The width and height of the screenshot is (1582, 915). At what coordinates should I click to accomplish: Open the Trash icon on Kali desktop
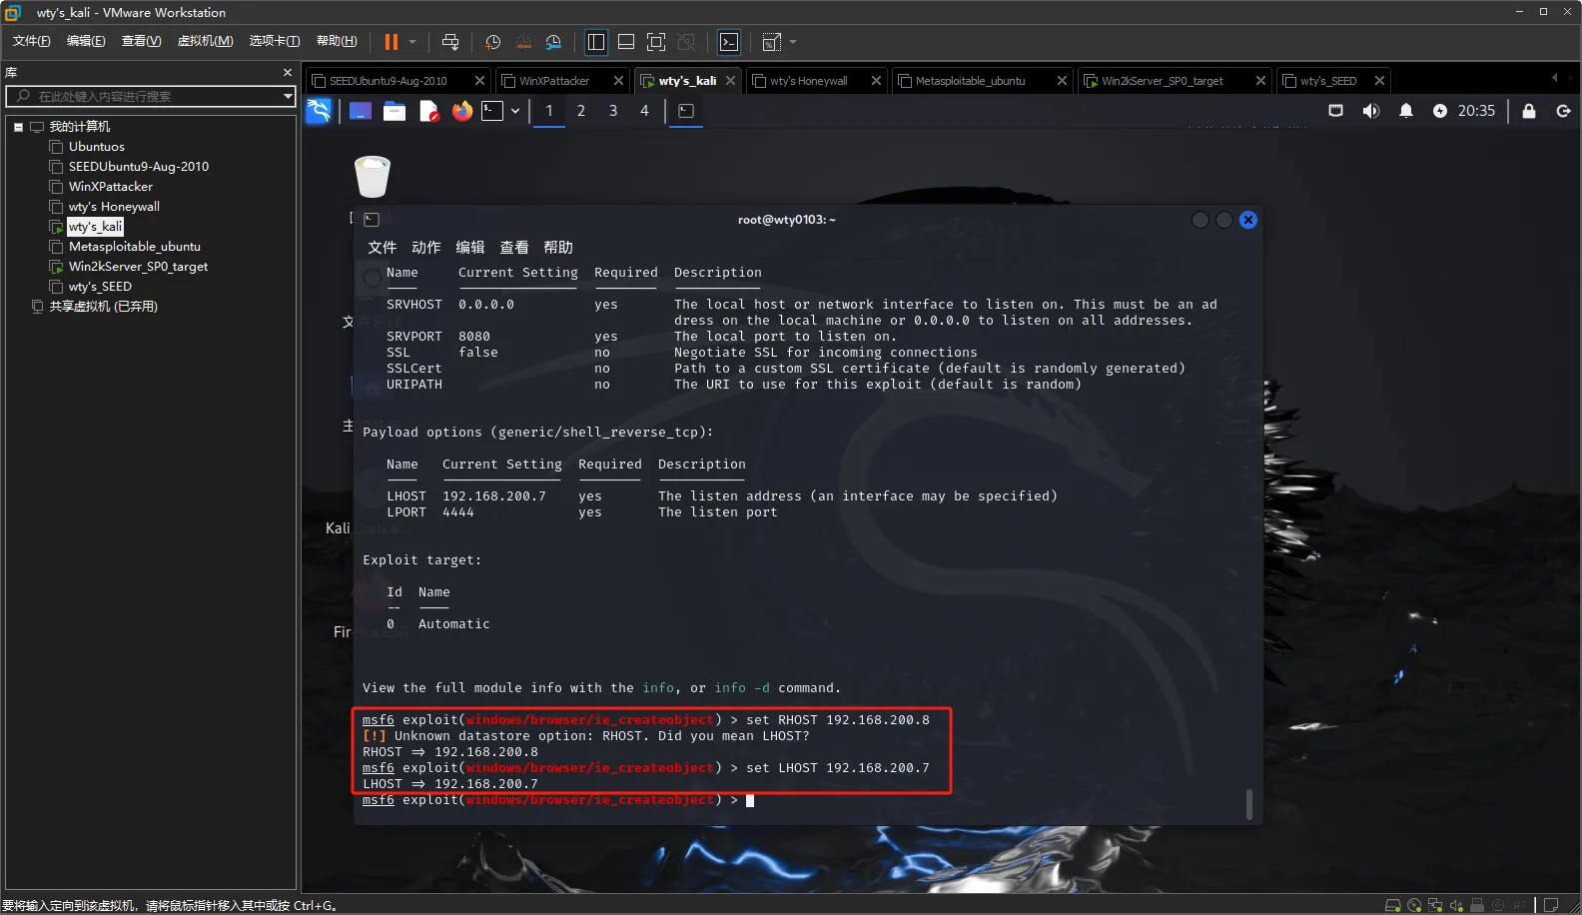(373, 177)
